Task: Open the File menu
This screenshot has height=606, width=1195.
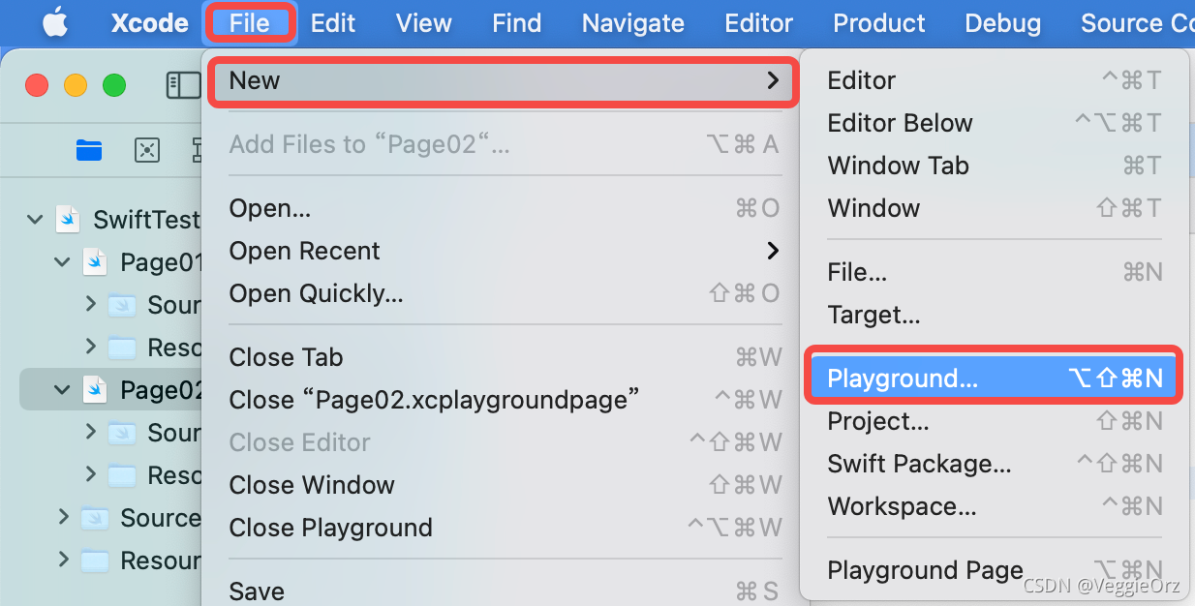Action: click(x=249, y=23)
